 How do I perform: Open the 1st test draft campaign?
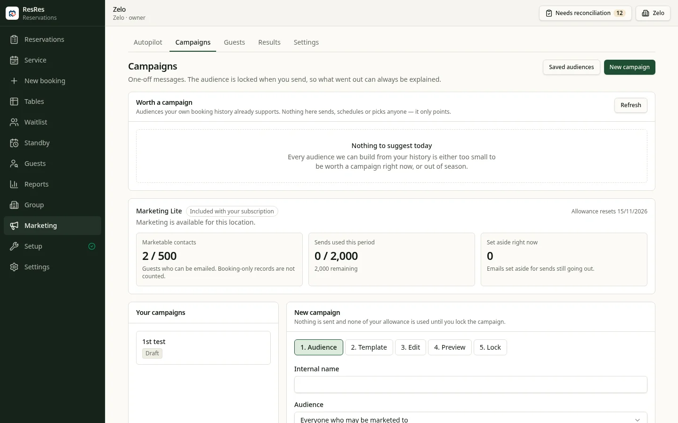[x=203, y=348]
